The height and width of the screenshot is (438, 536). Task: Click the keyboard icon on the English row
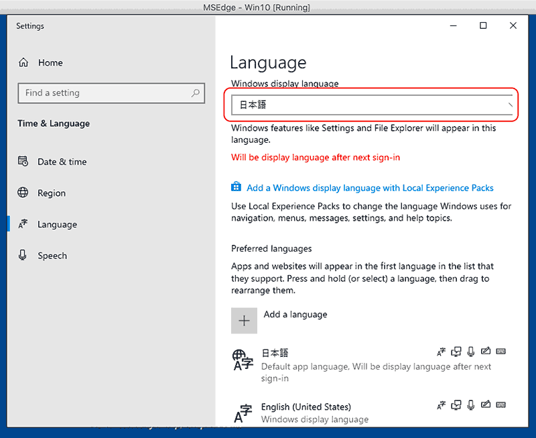(x=501, y=405)
